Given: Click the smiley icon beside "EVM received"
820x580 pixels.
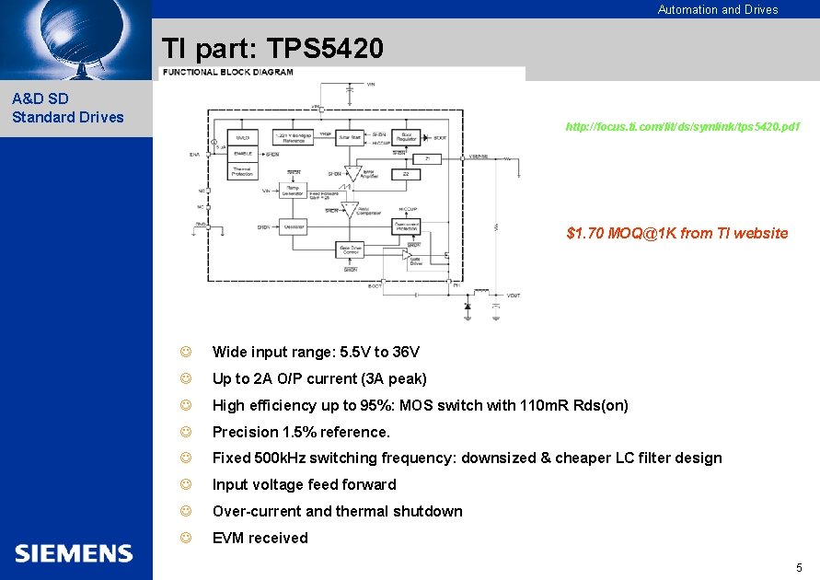Looking at the screenshot, I should point(186,537).
